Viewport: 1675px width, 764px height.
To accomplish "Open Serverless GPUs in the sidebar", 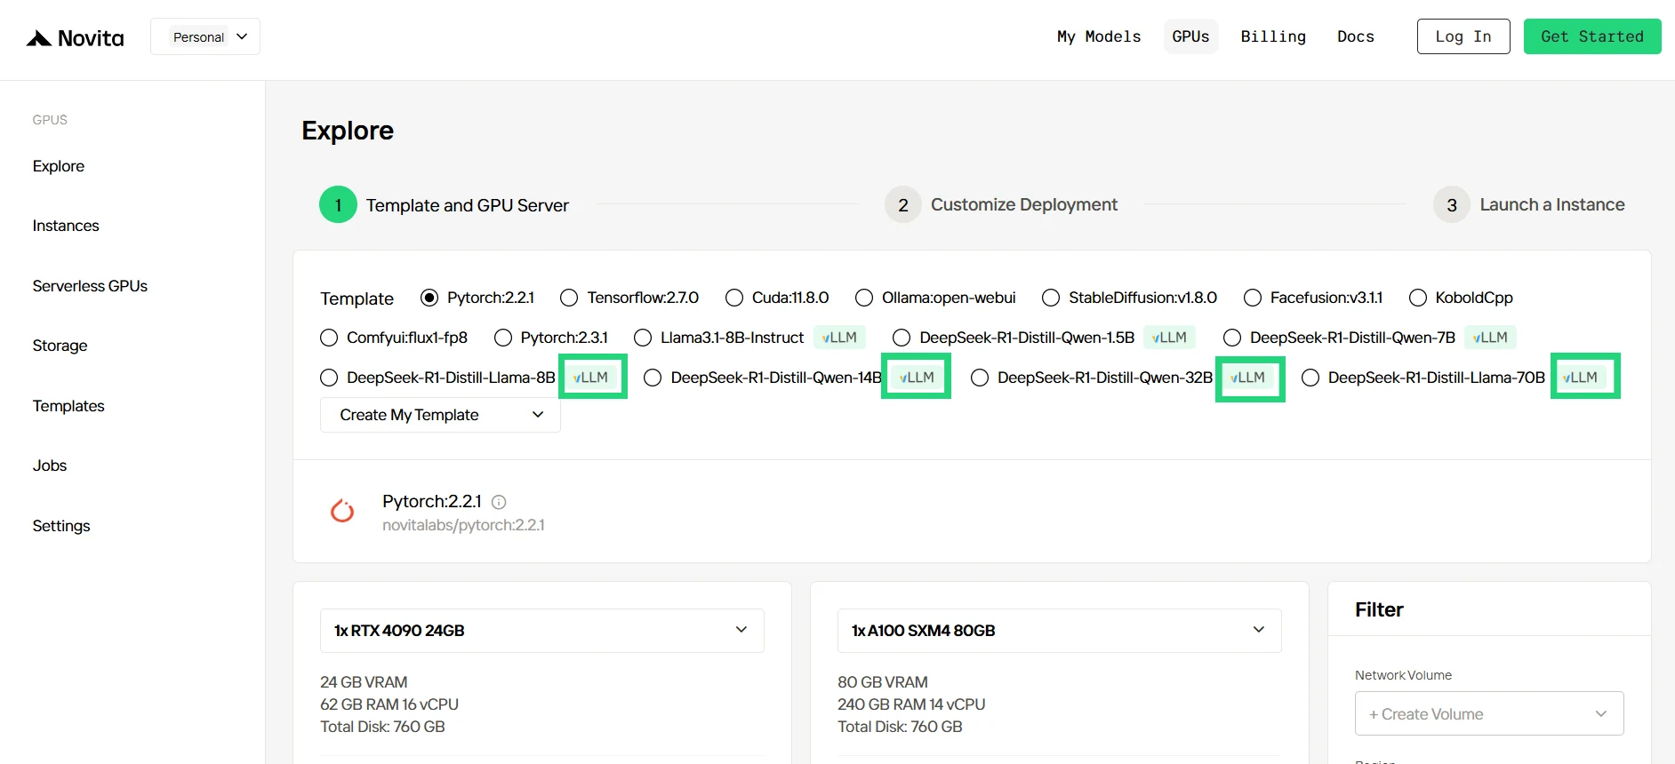I will point(90,286).
